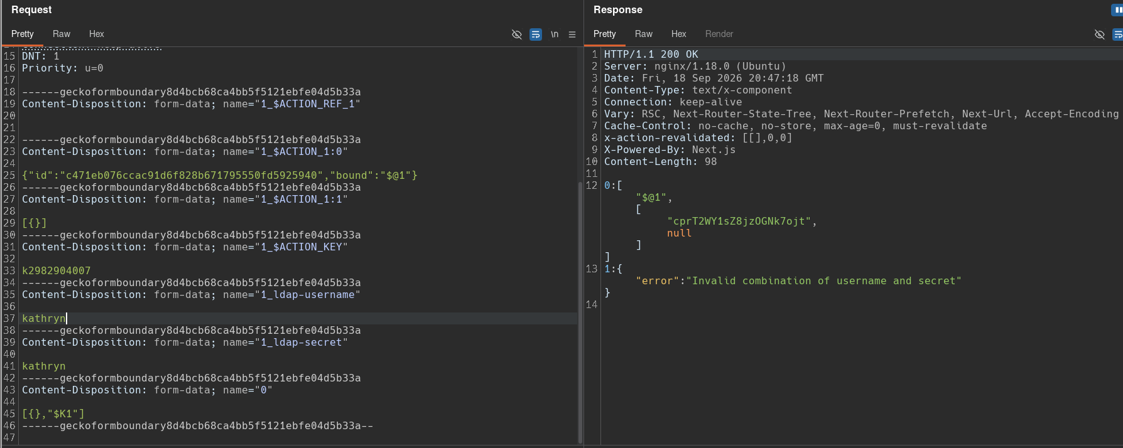The width and height of the screenshot is (1123, 448).
Task: Click the Vary header line
Action: coord(862,114)
